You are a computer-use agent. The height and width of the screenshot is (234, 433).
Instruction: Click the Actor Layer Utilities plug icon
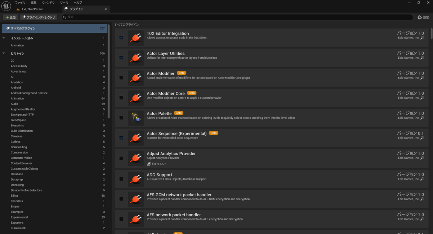(136, 58)
